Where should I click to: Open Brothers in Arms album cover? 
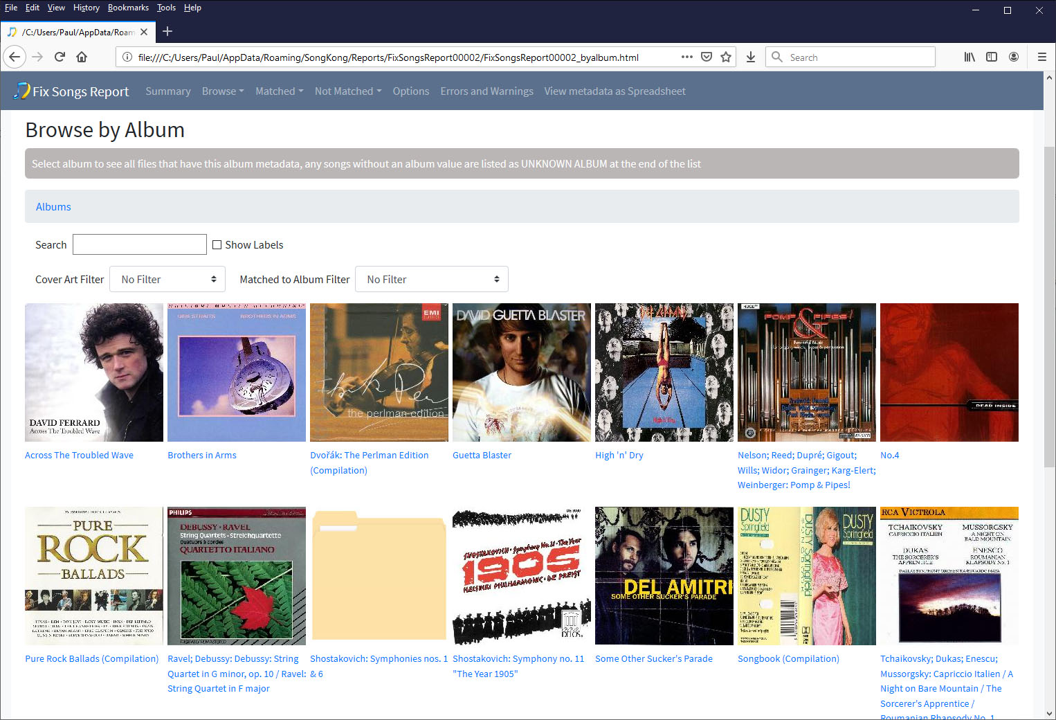coord(237,372)
